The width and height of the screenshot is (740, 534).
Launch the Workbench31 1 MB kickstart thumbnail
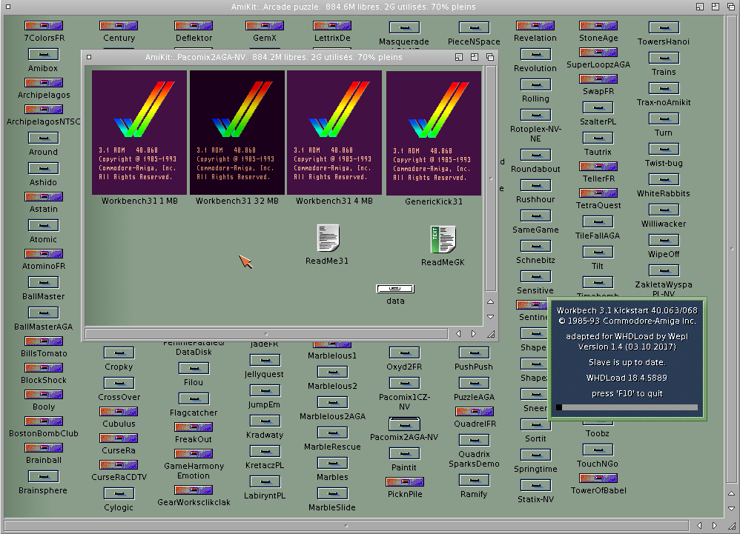tap(139, 133)
